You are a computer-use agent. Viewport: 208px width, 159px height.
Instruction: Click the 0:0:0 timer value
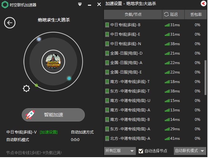(75, 140)
